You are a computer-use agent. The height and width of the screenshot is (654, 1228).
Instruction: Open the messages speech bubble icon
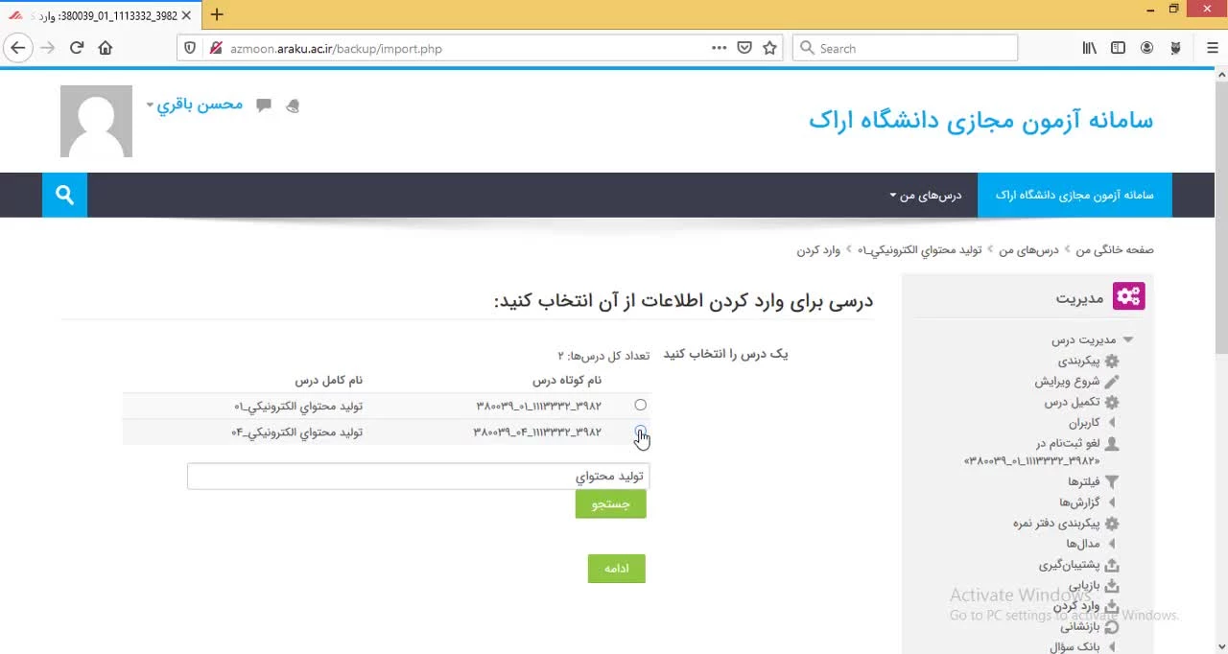coord(264,105)
